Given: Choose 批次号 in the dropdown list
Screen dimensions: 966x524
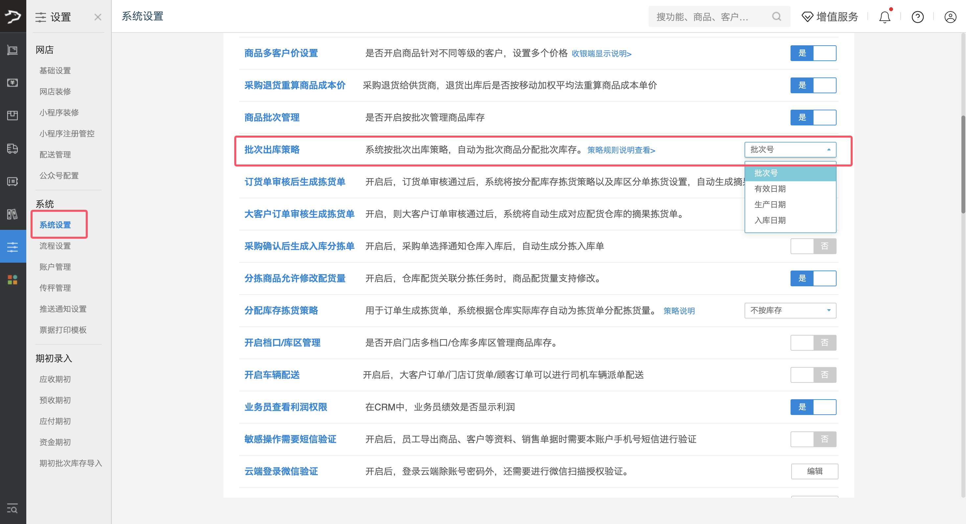Looking at the screenshot, I should click(x=790, y=173).
